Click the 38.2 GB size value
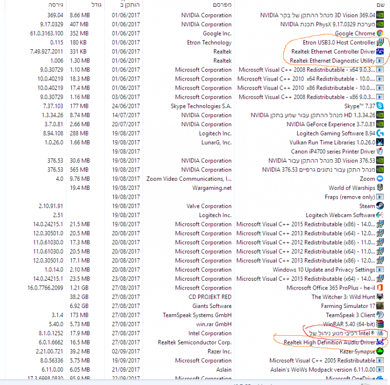The height and width of the screenshot is (385, 390). 79,297
